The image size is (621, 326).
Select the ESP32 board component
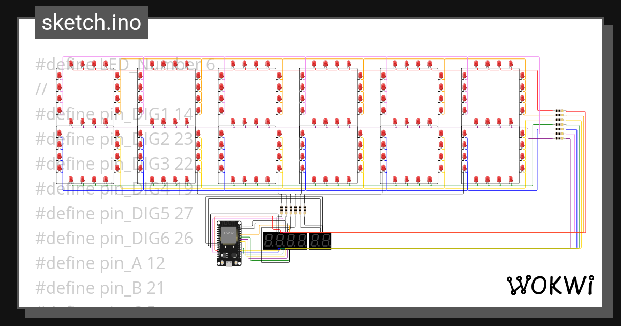[x=228, y=243]
